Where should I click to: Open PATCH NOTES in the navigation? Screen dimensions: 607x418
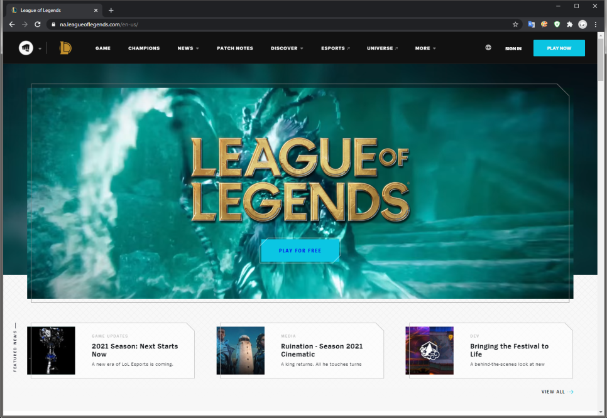(235, 48)
